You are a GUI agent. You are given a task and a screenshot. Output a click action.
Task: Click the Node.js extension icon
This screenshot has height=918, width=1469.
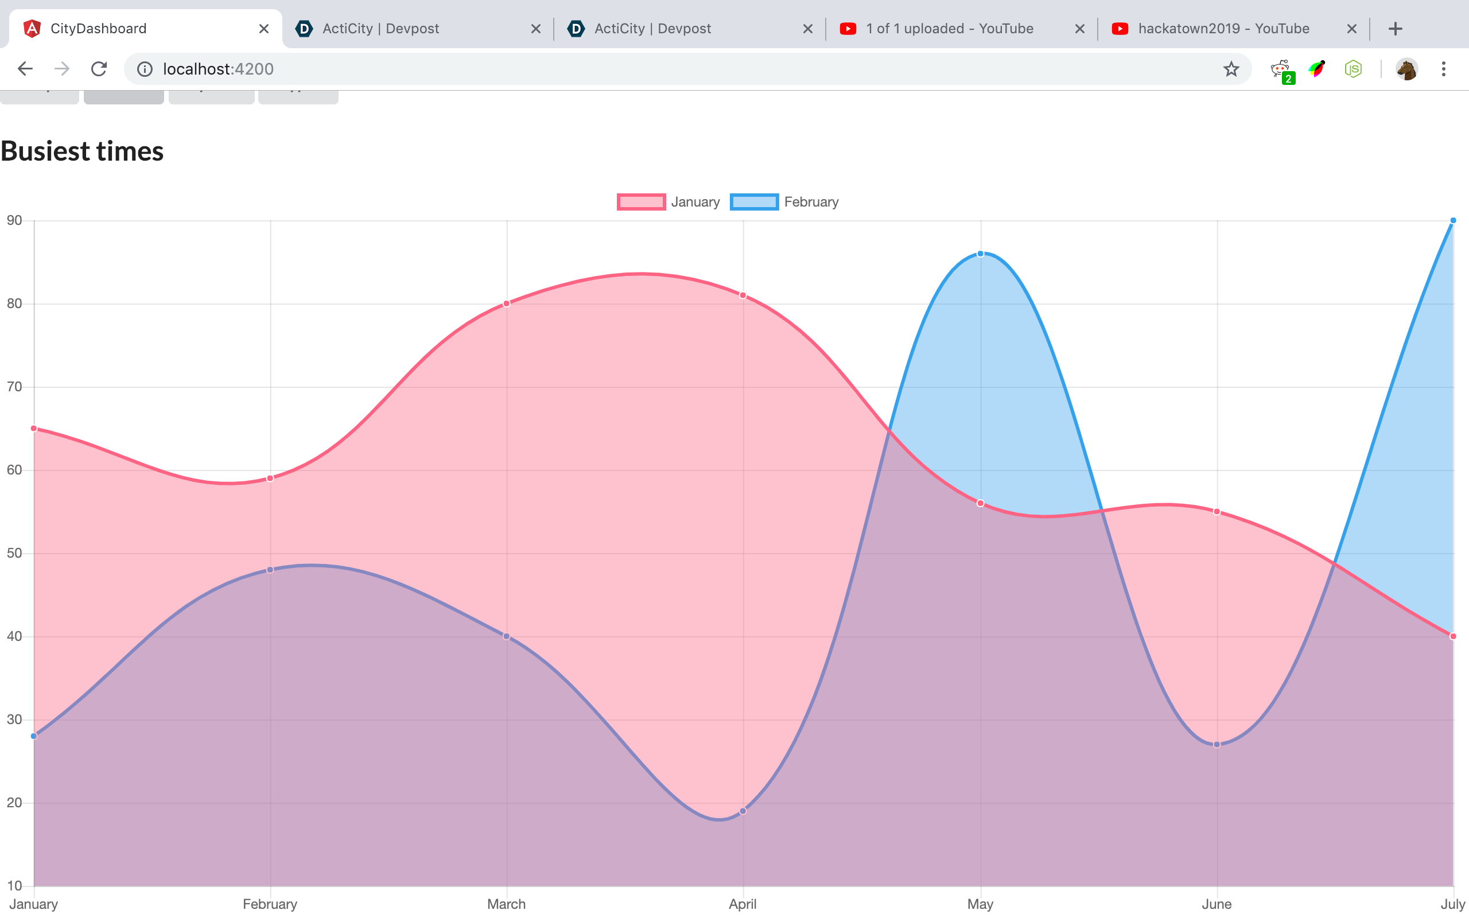pyautogui.click(x=1353, y=69)
